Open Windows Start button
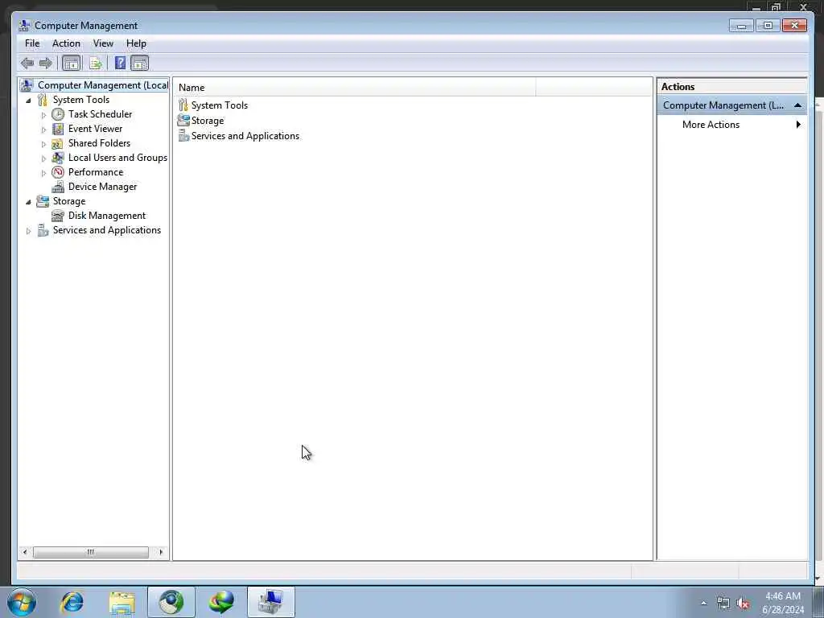The image size is (824, 618). click(22, 602)
